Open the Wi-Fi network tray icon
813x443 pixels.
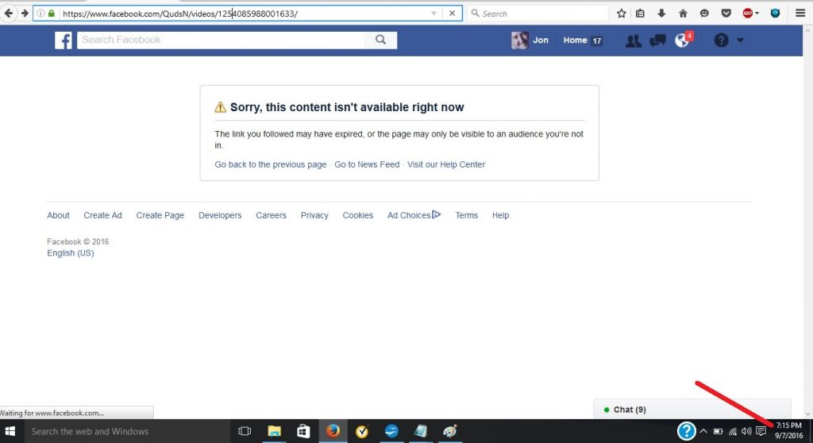click(x=733, y=431)
